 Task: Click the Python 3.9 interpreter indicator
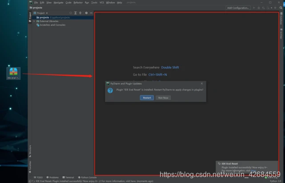pyautogui.click(x=276, y=181)
